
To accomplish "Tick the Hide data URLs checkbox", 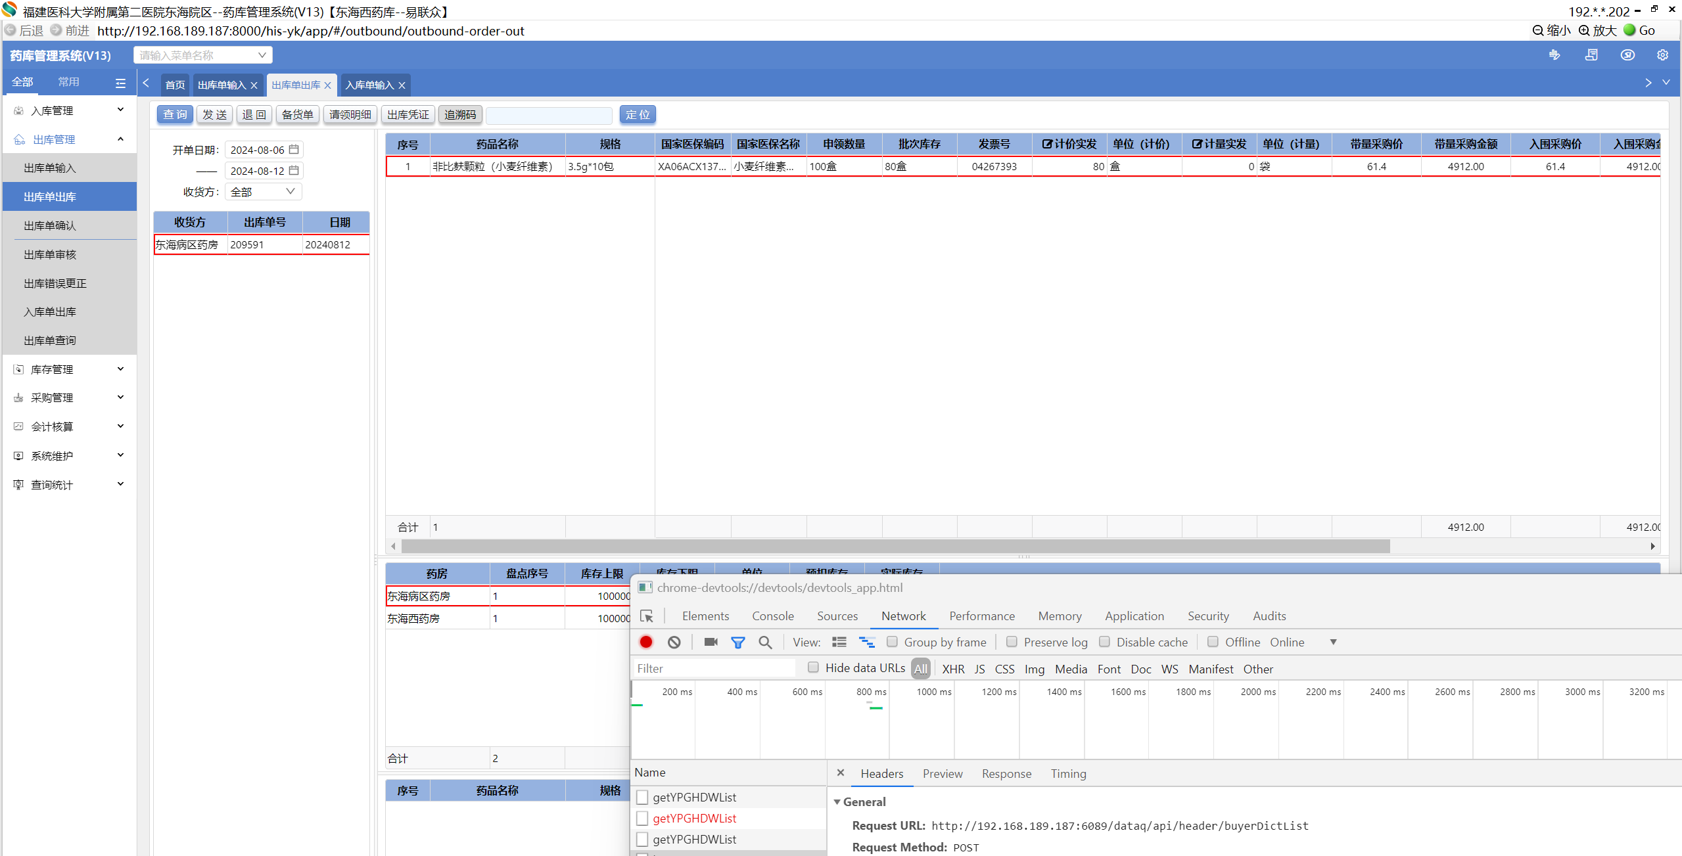I will pos(813,667).
